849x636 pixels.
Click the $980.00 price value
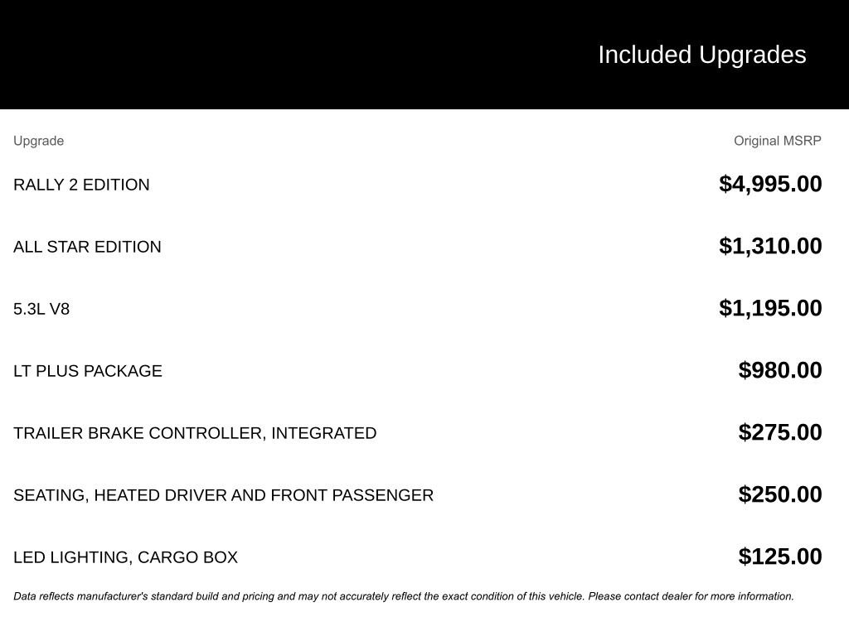pyautogui.click(x=779, y=370)
